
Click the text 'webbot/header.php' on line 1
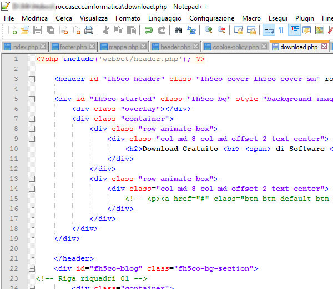140,59
